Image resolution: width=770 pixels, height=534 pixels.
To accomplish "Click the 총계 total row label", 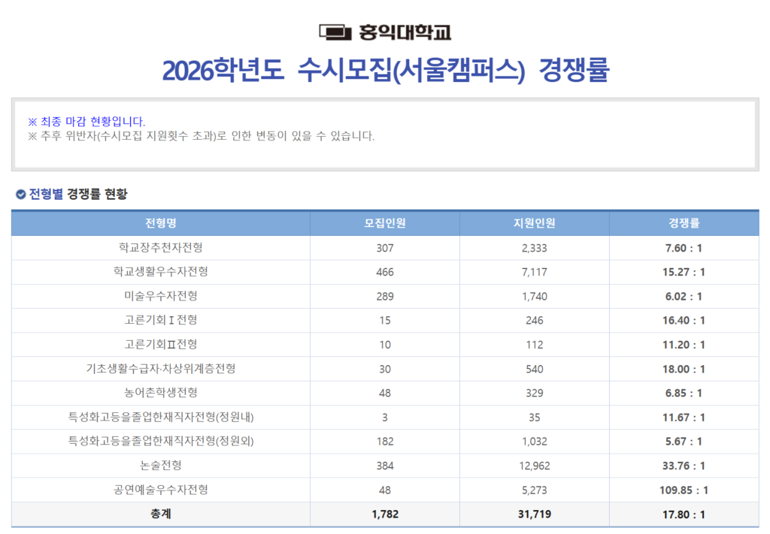I will [161, 514].
